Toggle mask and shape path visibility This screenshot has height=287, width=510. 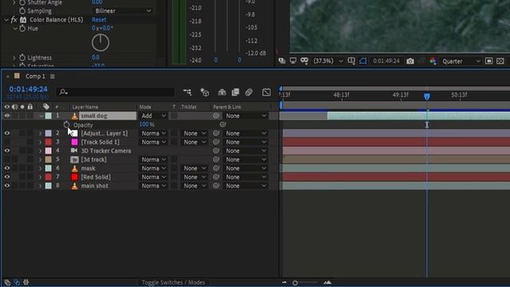coord(363,61)
